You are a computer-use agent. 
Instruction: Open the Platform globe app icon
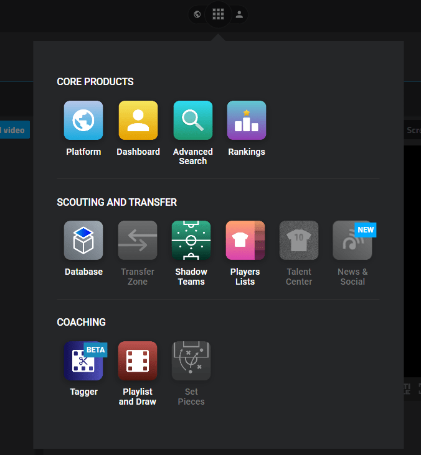(x=83, y=121)
